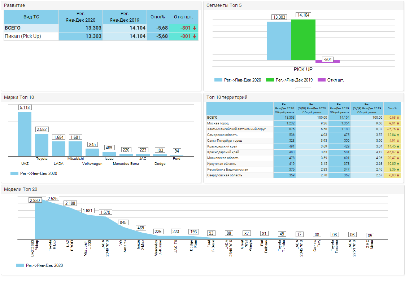This screenshot has width=405, height=286.
Task: Select the green 14.104 bar in the PICK UP segment
Action: [x=303, y=40]
